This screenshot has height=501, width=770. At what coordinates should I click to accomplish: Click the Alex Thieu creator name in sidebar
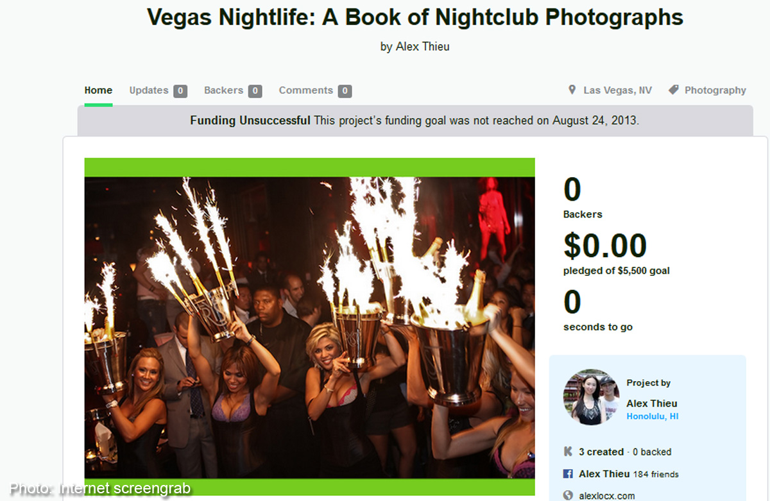coord(652,403)
